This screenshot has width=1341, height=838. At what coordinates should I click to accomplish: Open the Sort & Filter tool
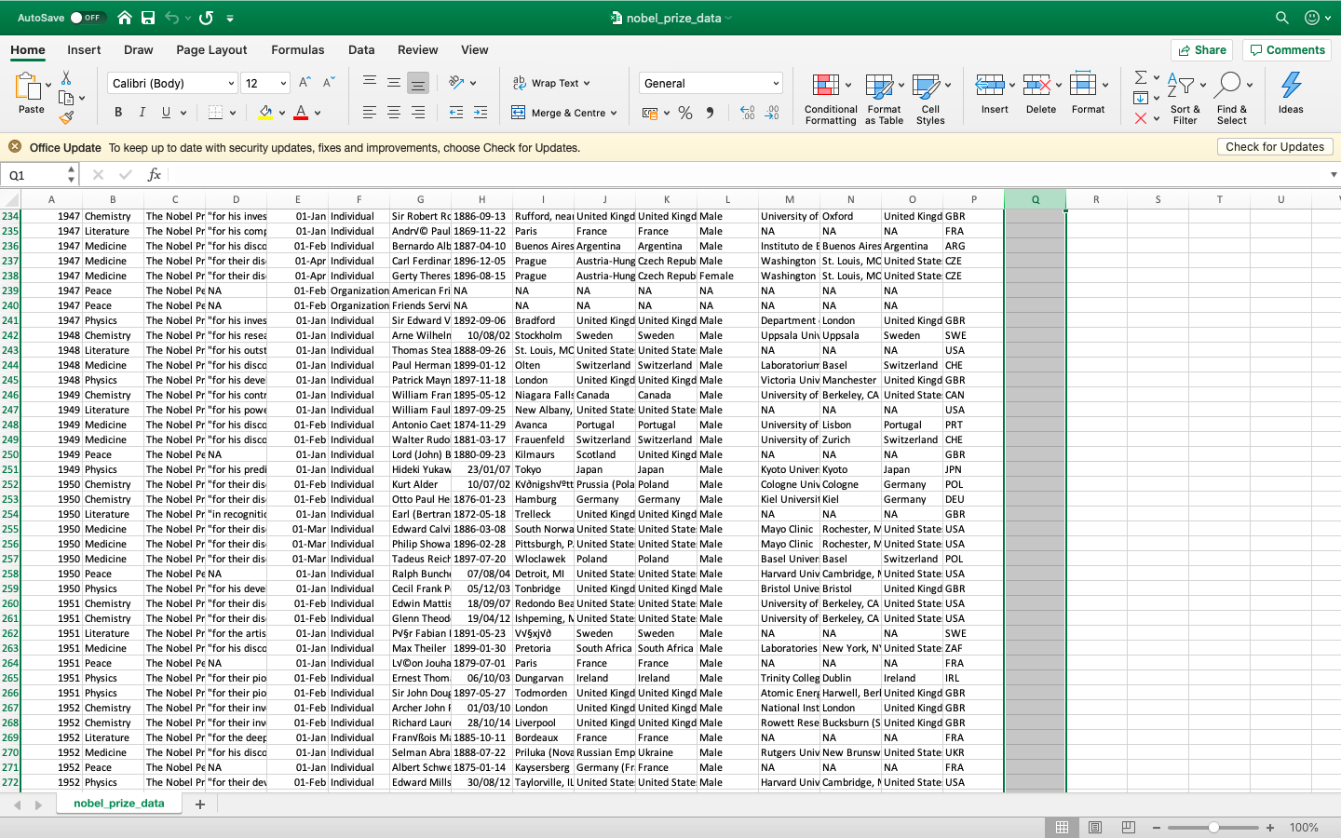pos(1185,97)
